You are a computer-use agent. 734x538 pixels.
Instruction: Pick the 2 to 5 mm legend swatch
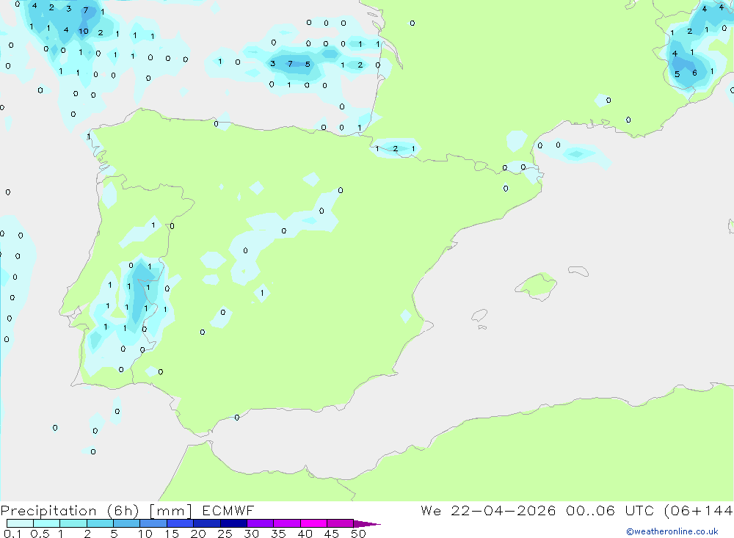100,523
